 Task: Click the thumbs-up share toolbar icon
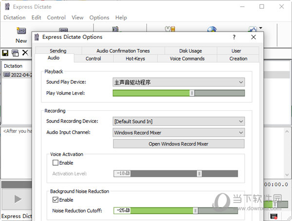(253, 29)
